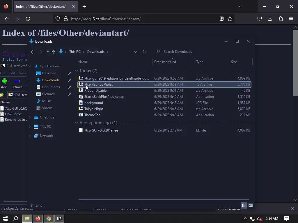Open Desktop in Quick access
298x223 pixels.
coord(48,73)
